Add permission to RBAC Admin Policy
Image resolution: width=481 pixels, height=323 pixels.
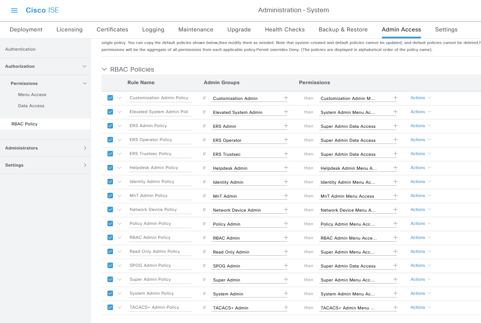(396, 237)
